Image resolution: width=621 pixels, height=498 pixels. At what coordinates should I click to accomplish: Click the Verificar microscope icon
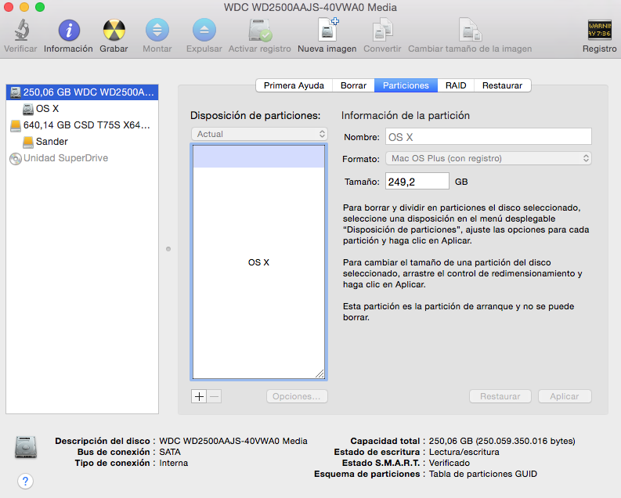pyautogui.click(x=22, y=30)
